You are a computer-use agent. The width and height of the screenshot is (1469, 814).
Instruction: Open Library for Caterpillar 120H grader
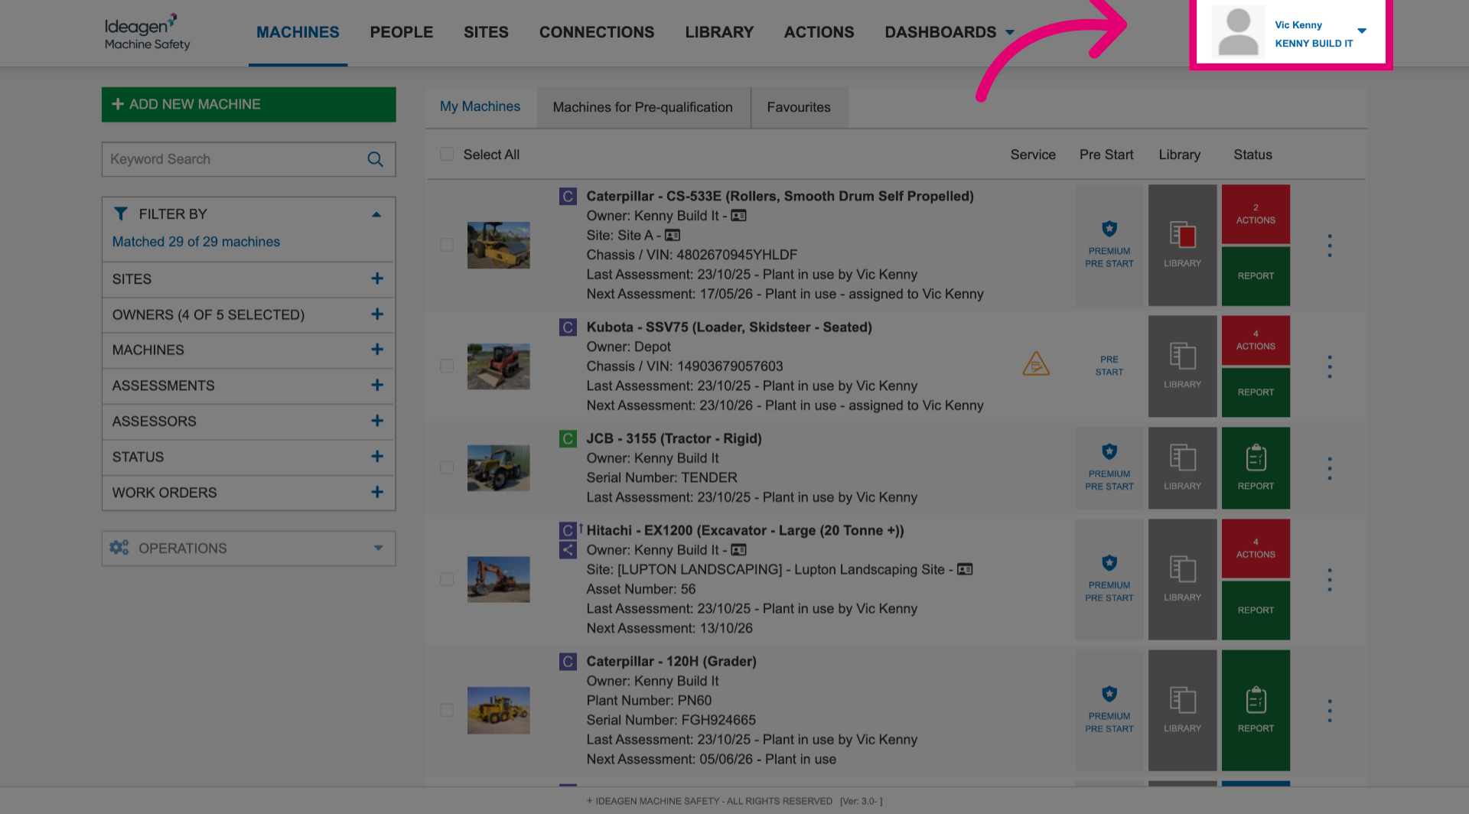click(1182, 710)
